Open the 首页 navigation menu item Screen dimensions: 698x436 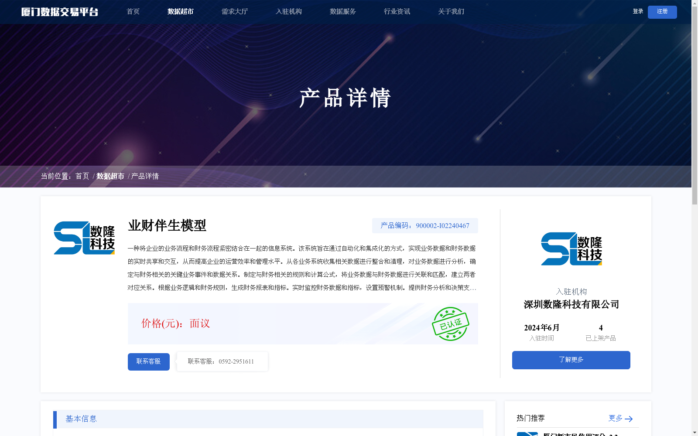133,12
